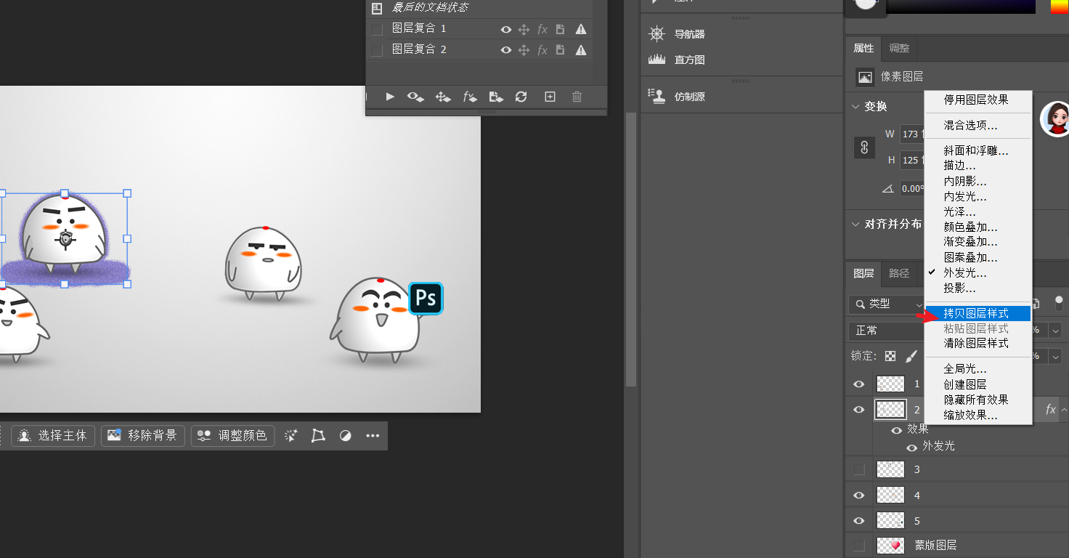Click the update layer comp refresh icon
Viewport: 1069px width, 558px height.
click(x=521, y=97)
